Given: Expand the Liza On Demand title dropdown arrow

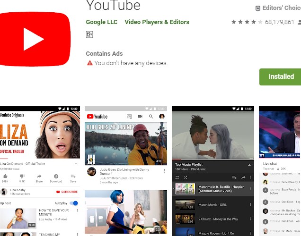Looking at the screenshot, I should [x=76, y=163].
